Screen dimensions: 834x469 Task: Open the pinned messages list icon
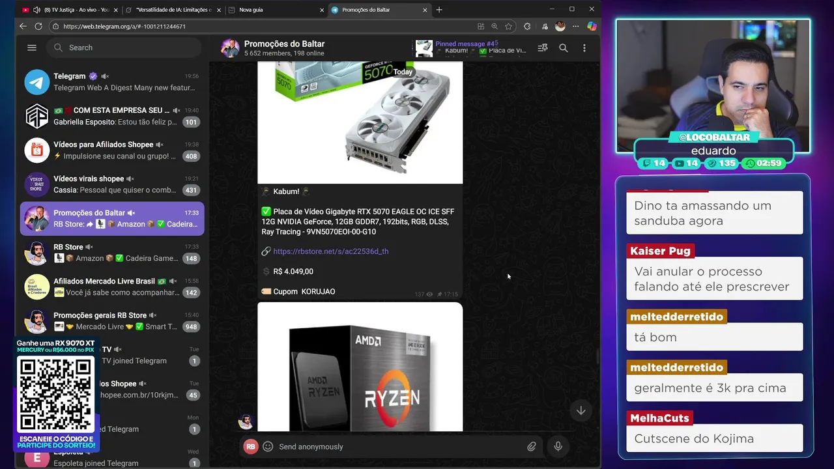542,48
